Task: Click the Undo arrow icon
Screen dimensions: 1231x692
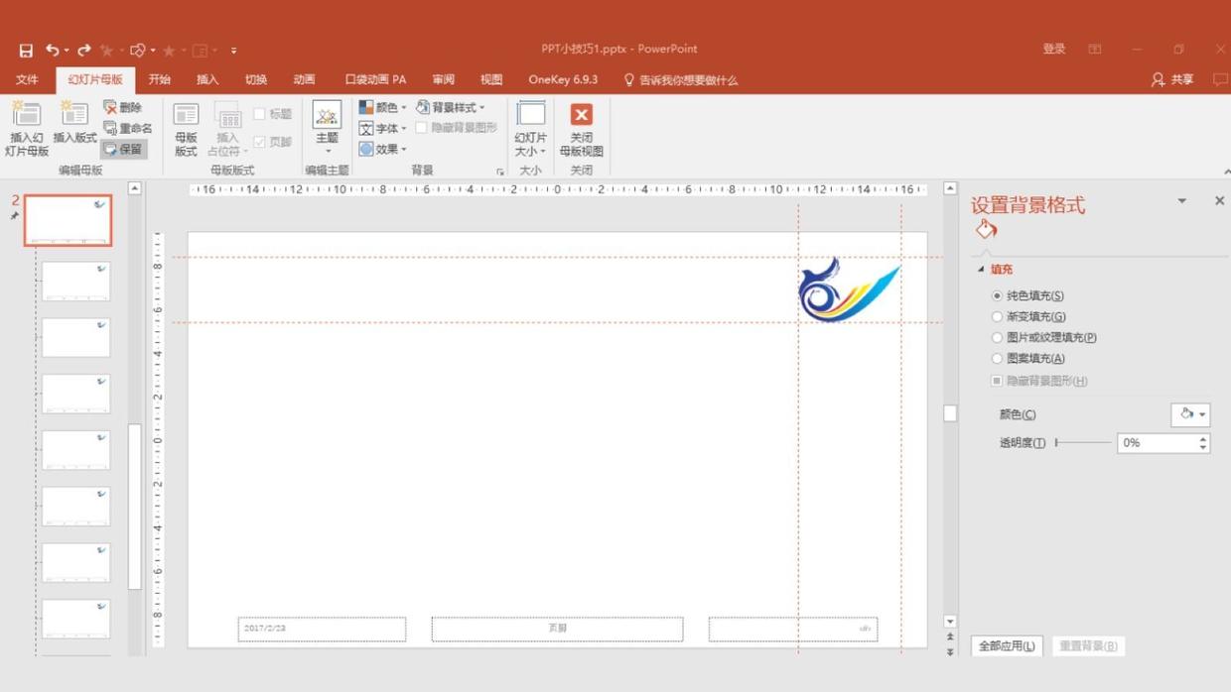Action: (52, 50)
